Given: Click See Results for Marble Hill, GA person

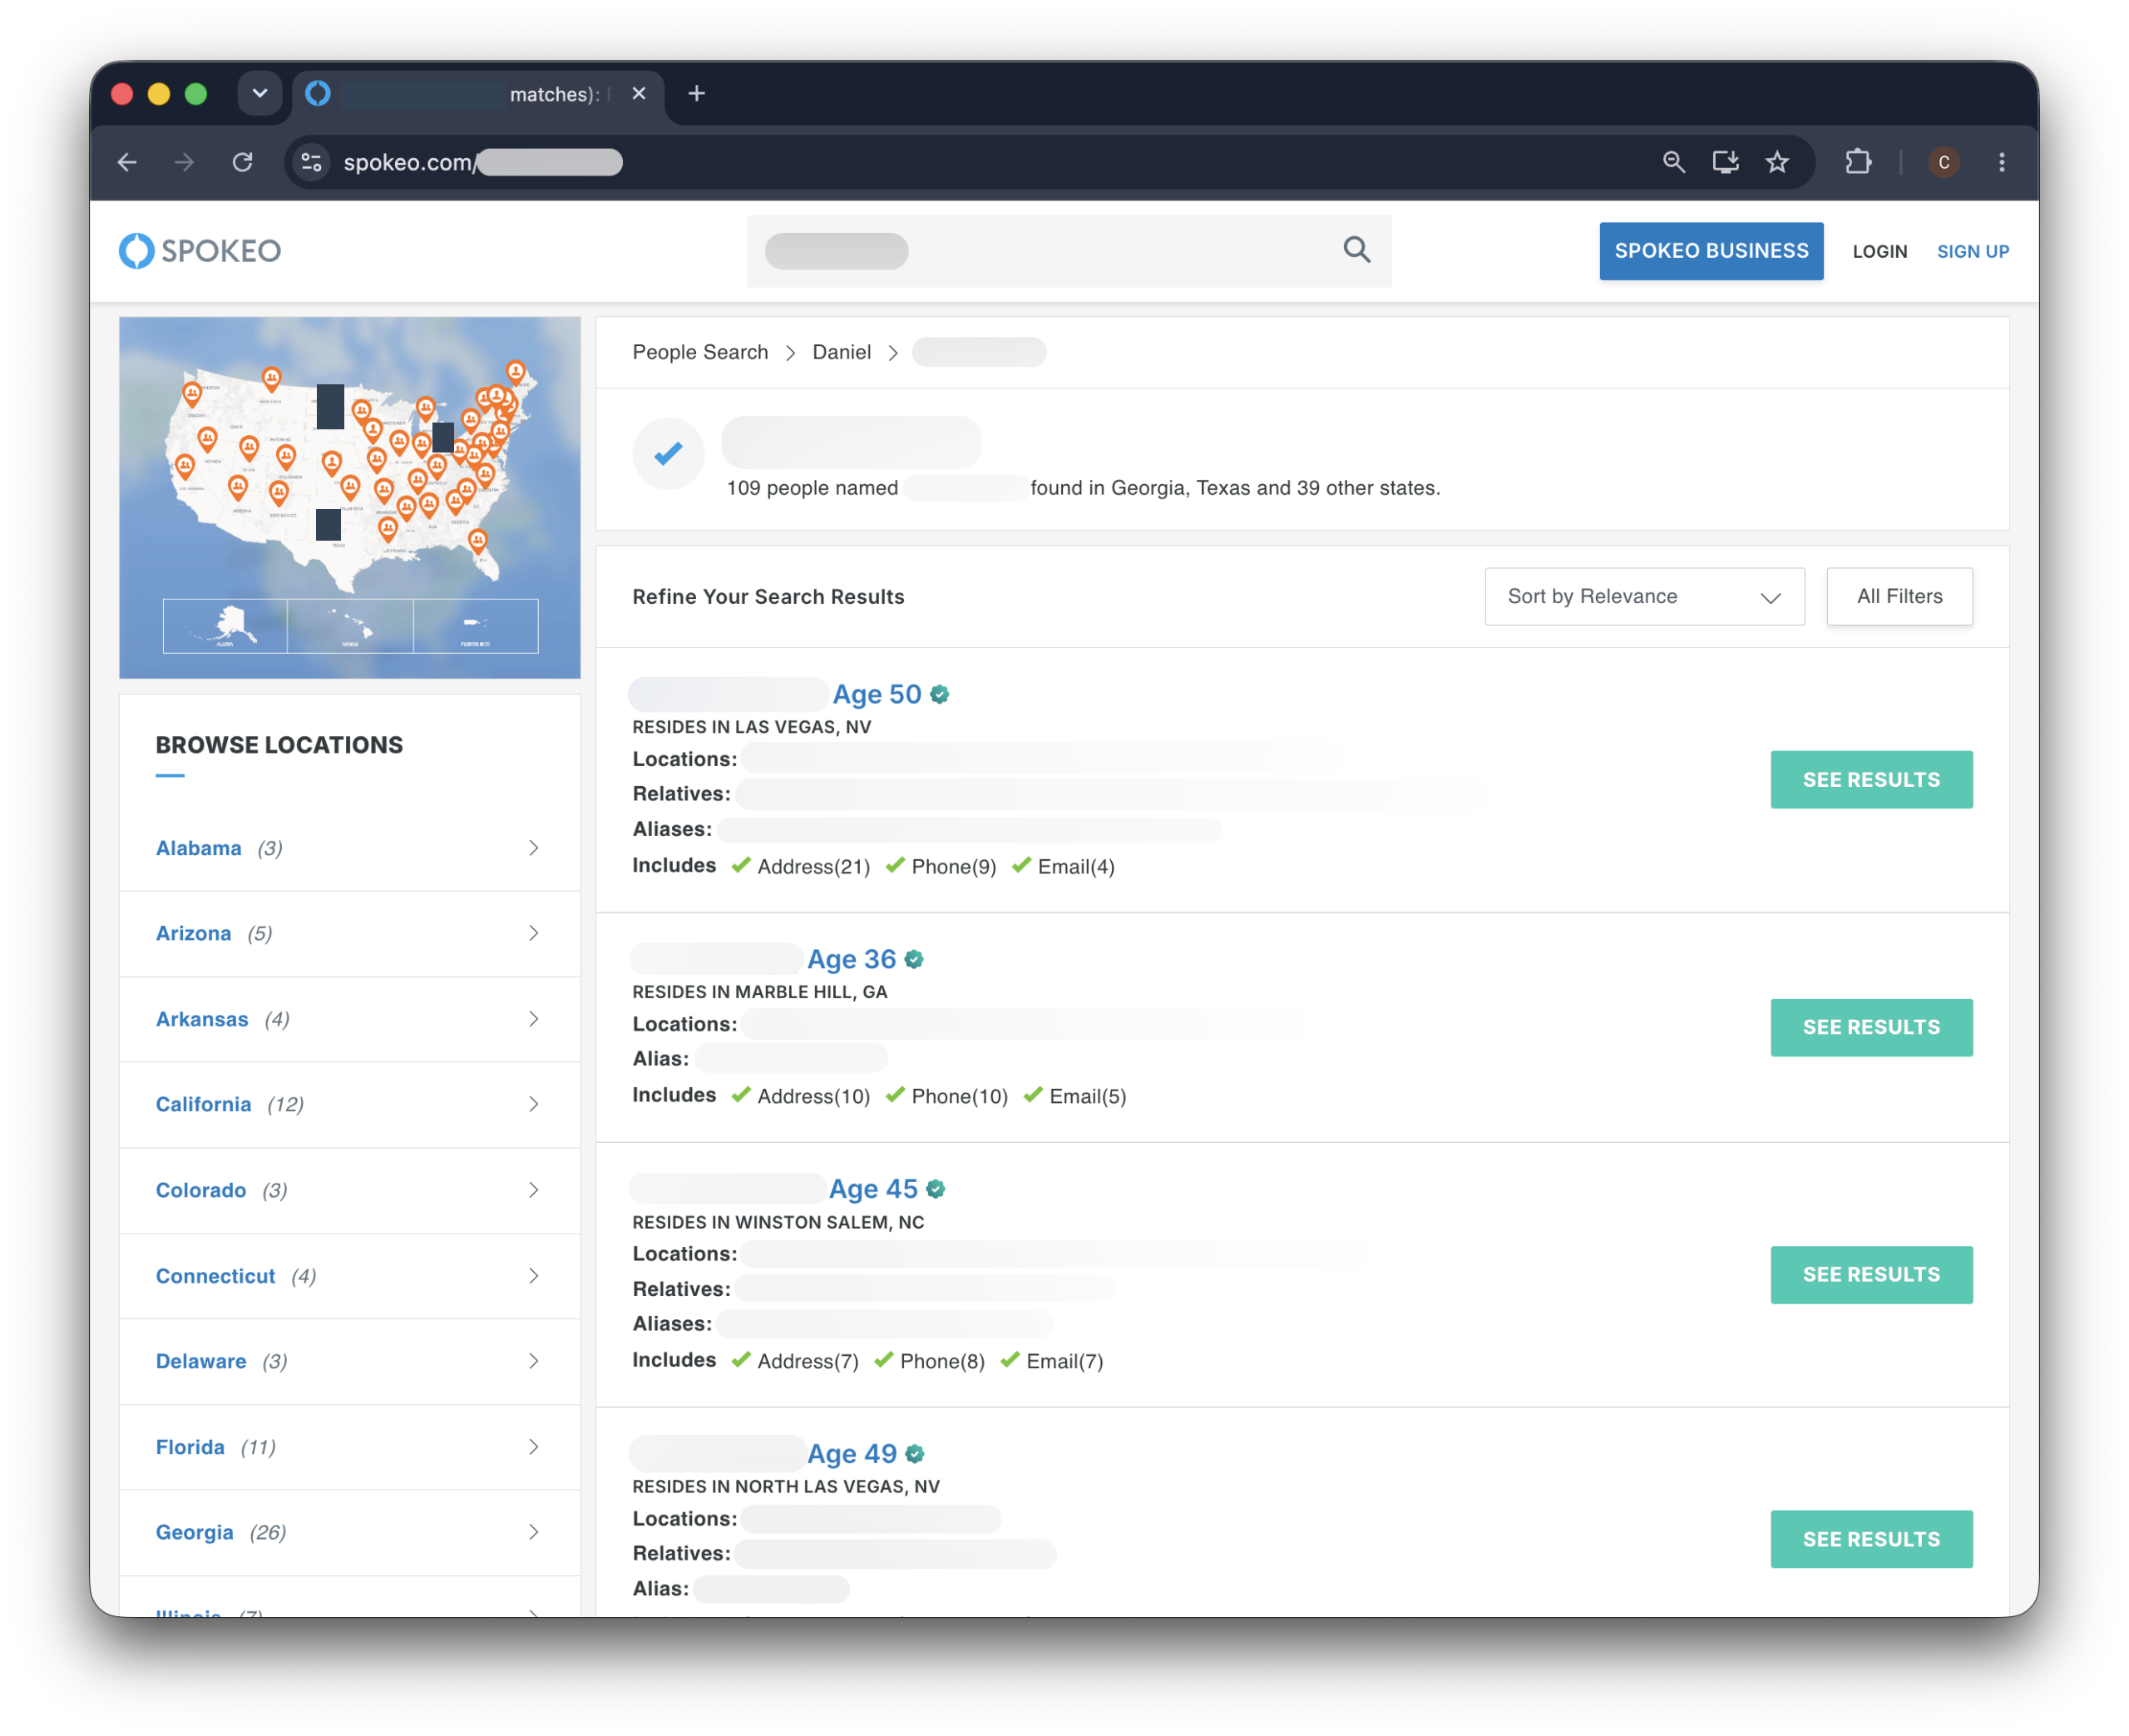Looking at the screenshot, I should click(x=1871, y=1027).
